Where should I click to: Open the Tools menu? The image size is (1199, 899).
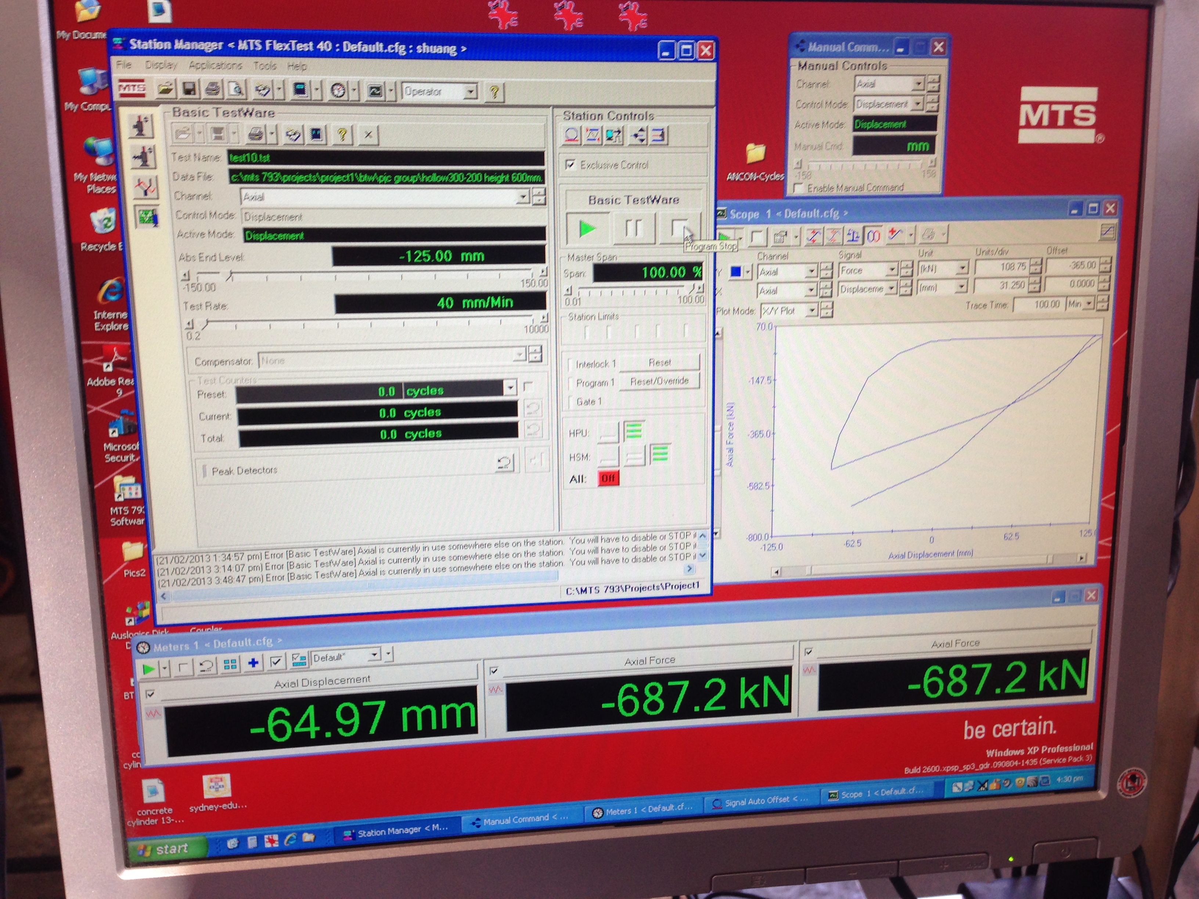click(x=265, y=66)
